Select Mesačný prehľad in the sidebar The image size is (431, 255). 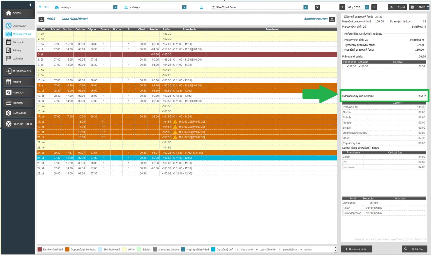click(x=22, y=34)
